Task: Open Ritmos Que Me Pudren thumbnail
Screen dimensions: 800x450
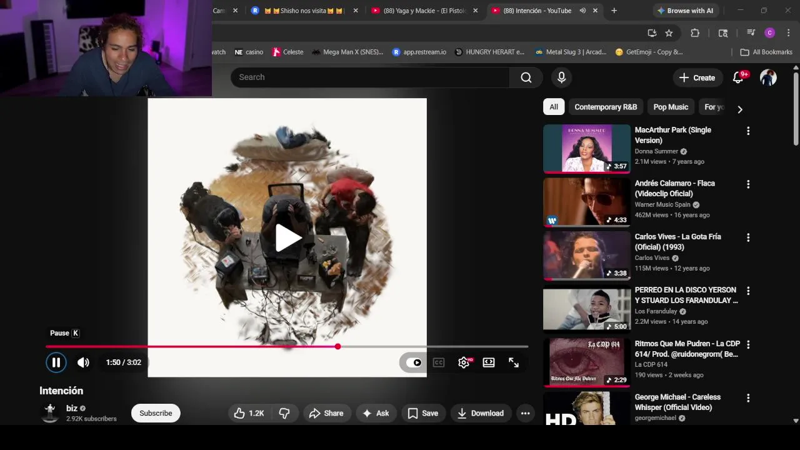Action: click(x=587, y=362)
